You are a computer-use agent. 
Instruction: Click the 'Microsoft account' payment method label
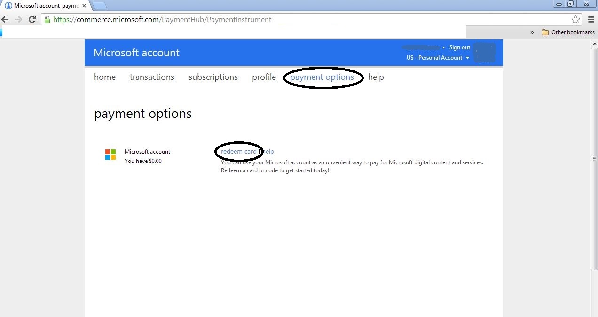[147, 152]
